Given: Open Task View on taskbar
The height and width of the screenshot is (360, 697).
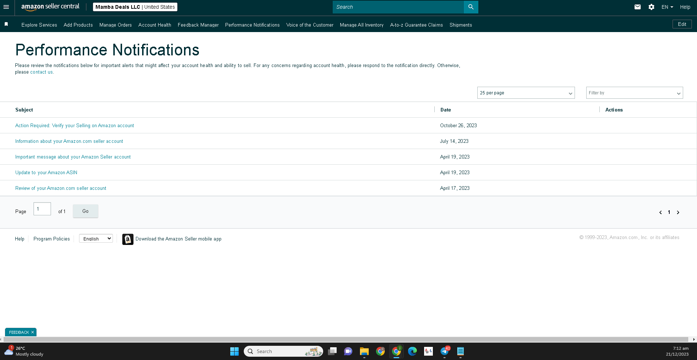Looking at the screenshot, I should pyautogui.click(x=332, y=351).
